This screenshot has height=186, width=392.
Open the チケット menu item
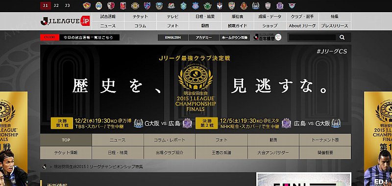(x=140, y=17)
